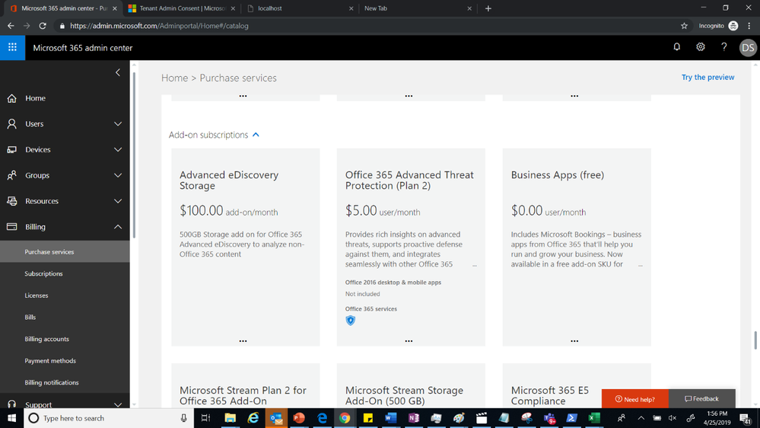Open the Chrome three-dot menu

point(749,26)
